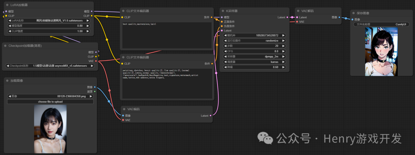Click the VAE input port on VAE解码
Screen dimensions: 415x155
[x=297, y=21]
